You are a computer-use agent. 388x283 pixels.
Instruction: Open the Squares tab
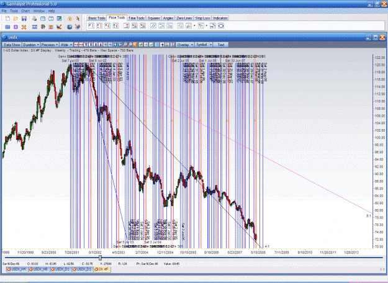tap(154, 18)
